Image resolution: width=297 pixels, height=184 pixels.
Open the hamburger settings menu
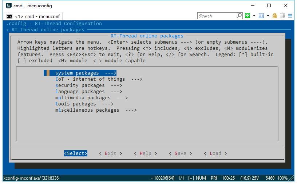290,16
